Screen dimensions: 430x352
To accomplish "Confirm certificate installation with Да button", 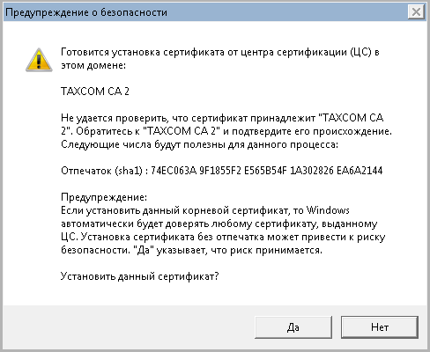I will [293, 327].
